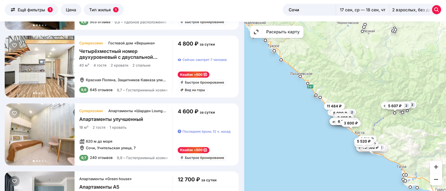Select the 11 484 ₽ map price marker
Viewport: 446px width, 191px height.
(334, 106)
